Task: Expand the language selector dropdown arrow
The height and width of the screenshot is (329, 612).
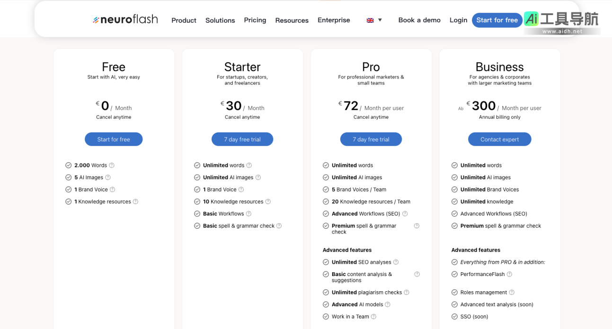Action: 380,20
